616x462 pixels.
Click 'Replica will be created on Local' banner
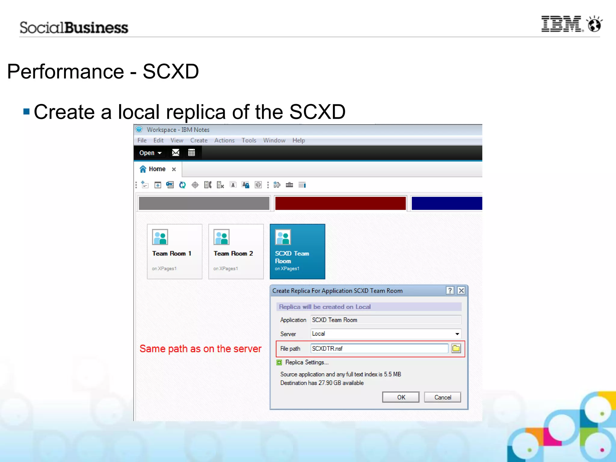[x=369, y=307]
